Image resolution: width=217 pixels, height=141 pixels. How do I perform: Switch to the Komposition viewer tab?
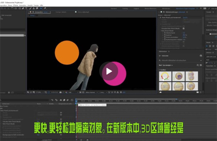(39, 12)
